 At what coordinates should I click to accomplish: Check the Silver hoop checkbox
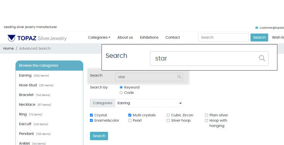(168, 120)
